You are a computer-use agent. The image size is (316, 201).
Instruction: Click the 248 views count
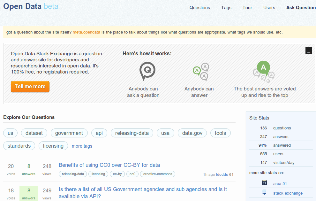47,169
